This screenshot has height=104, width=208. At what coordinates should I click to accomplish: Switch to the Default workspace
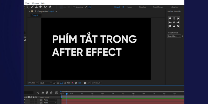pyautogui.click(x=117, y=7)
